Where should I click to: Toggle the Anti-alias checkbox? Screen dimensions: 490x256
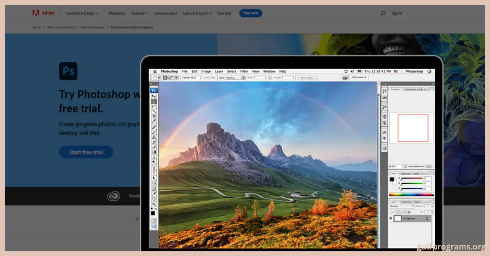204,77
